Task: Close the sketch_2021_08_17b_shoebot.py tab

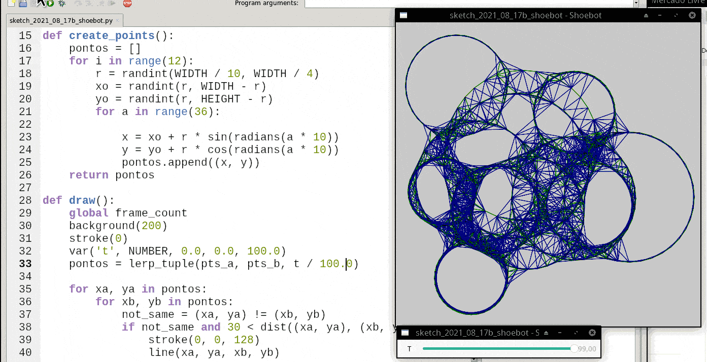Action: click(x=118, y=21)
